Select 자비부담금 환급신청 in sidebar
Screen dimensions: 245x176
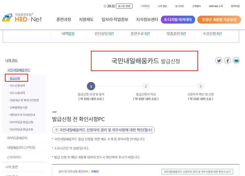pyautogui.click(x=21, y=122)
